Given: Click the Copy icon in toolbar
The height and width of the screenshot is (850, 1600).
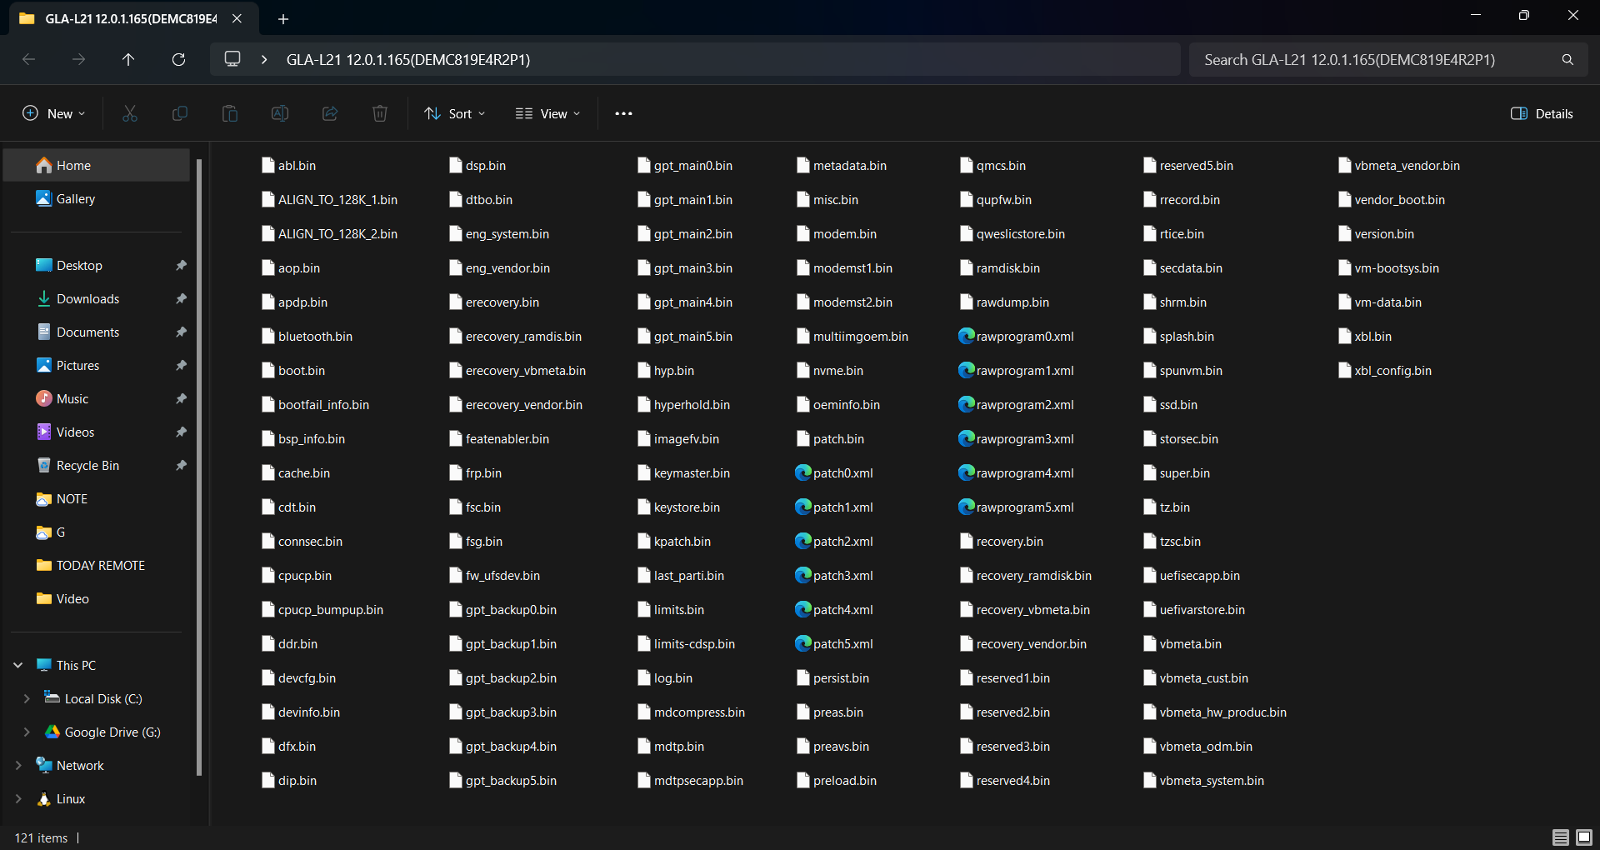Looking at the screenshot, I should point(180,113).
